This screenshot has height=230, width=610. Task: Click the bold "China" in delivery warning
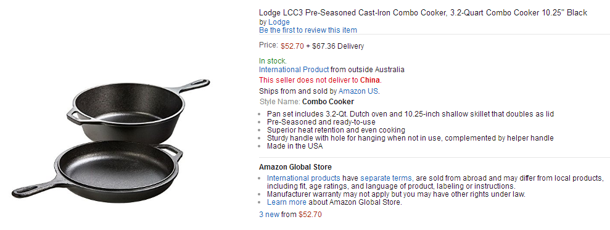coord(370,80)
